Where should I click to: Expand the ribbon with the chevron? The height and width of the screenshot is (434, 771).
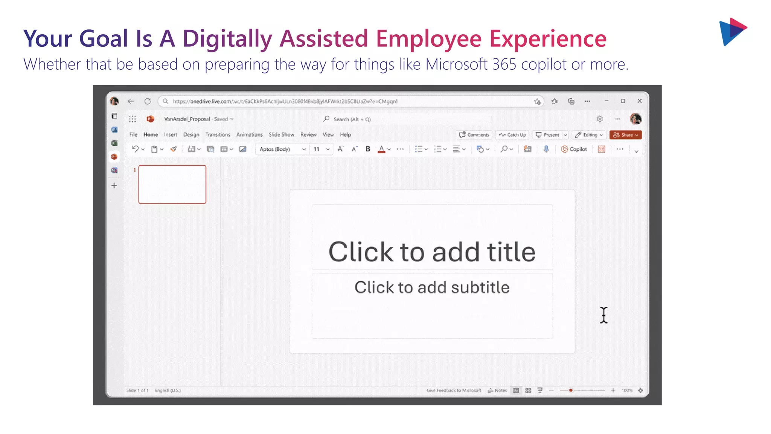[x=636, y=151]
